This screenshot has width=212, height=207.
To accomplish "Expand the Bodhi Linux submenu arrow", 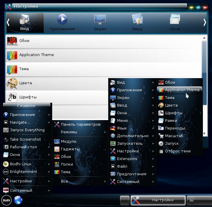I will pos(49,164).
